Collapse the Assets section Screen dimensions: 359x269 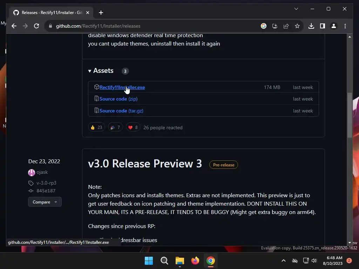pyautogui.click(x=101, y=71)
